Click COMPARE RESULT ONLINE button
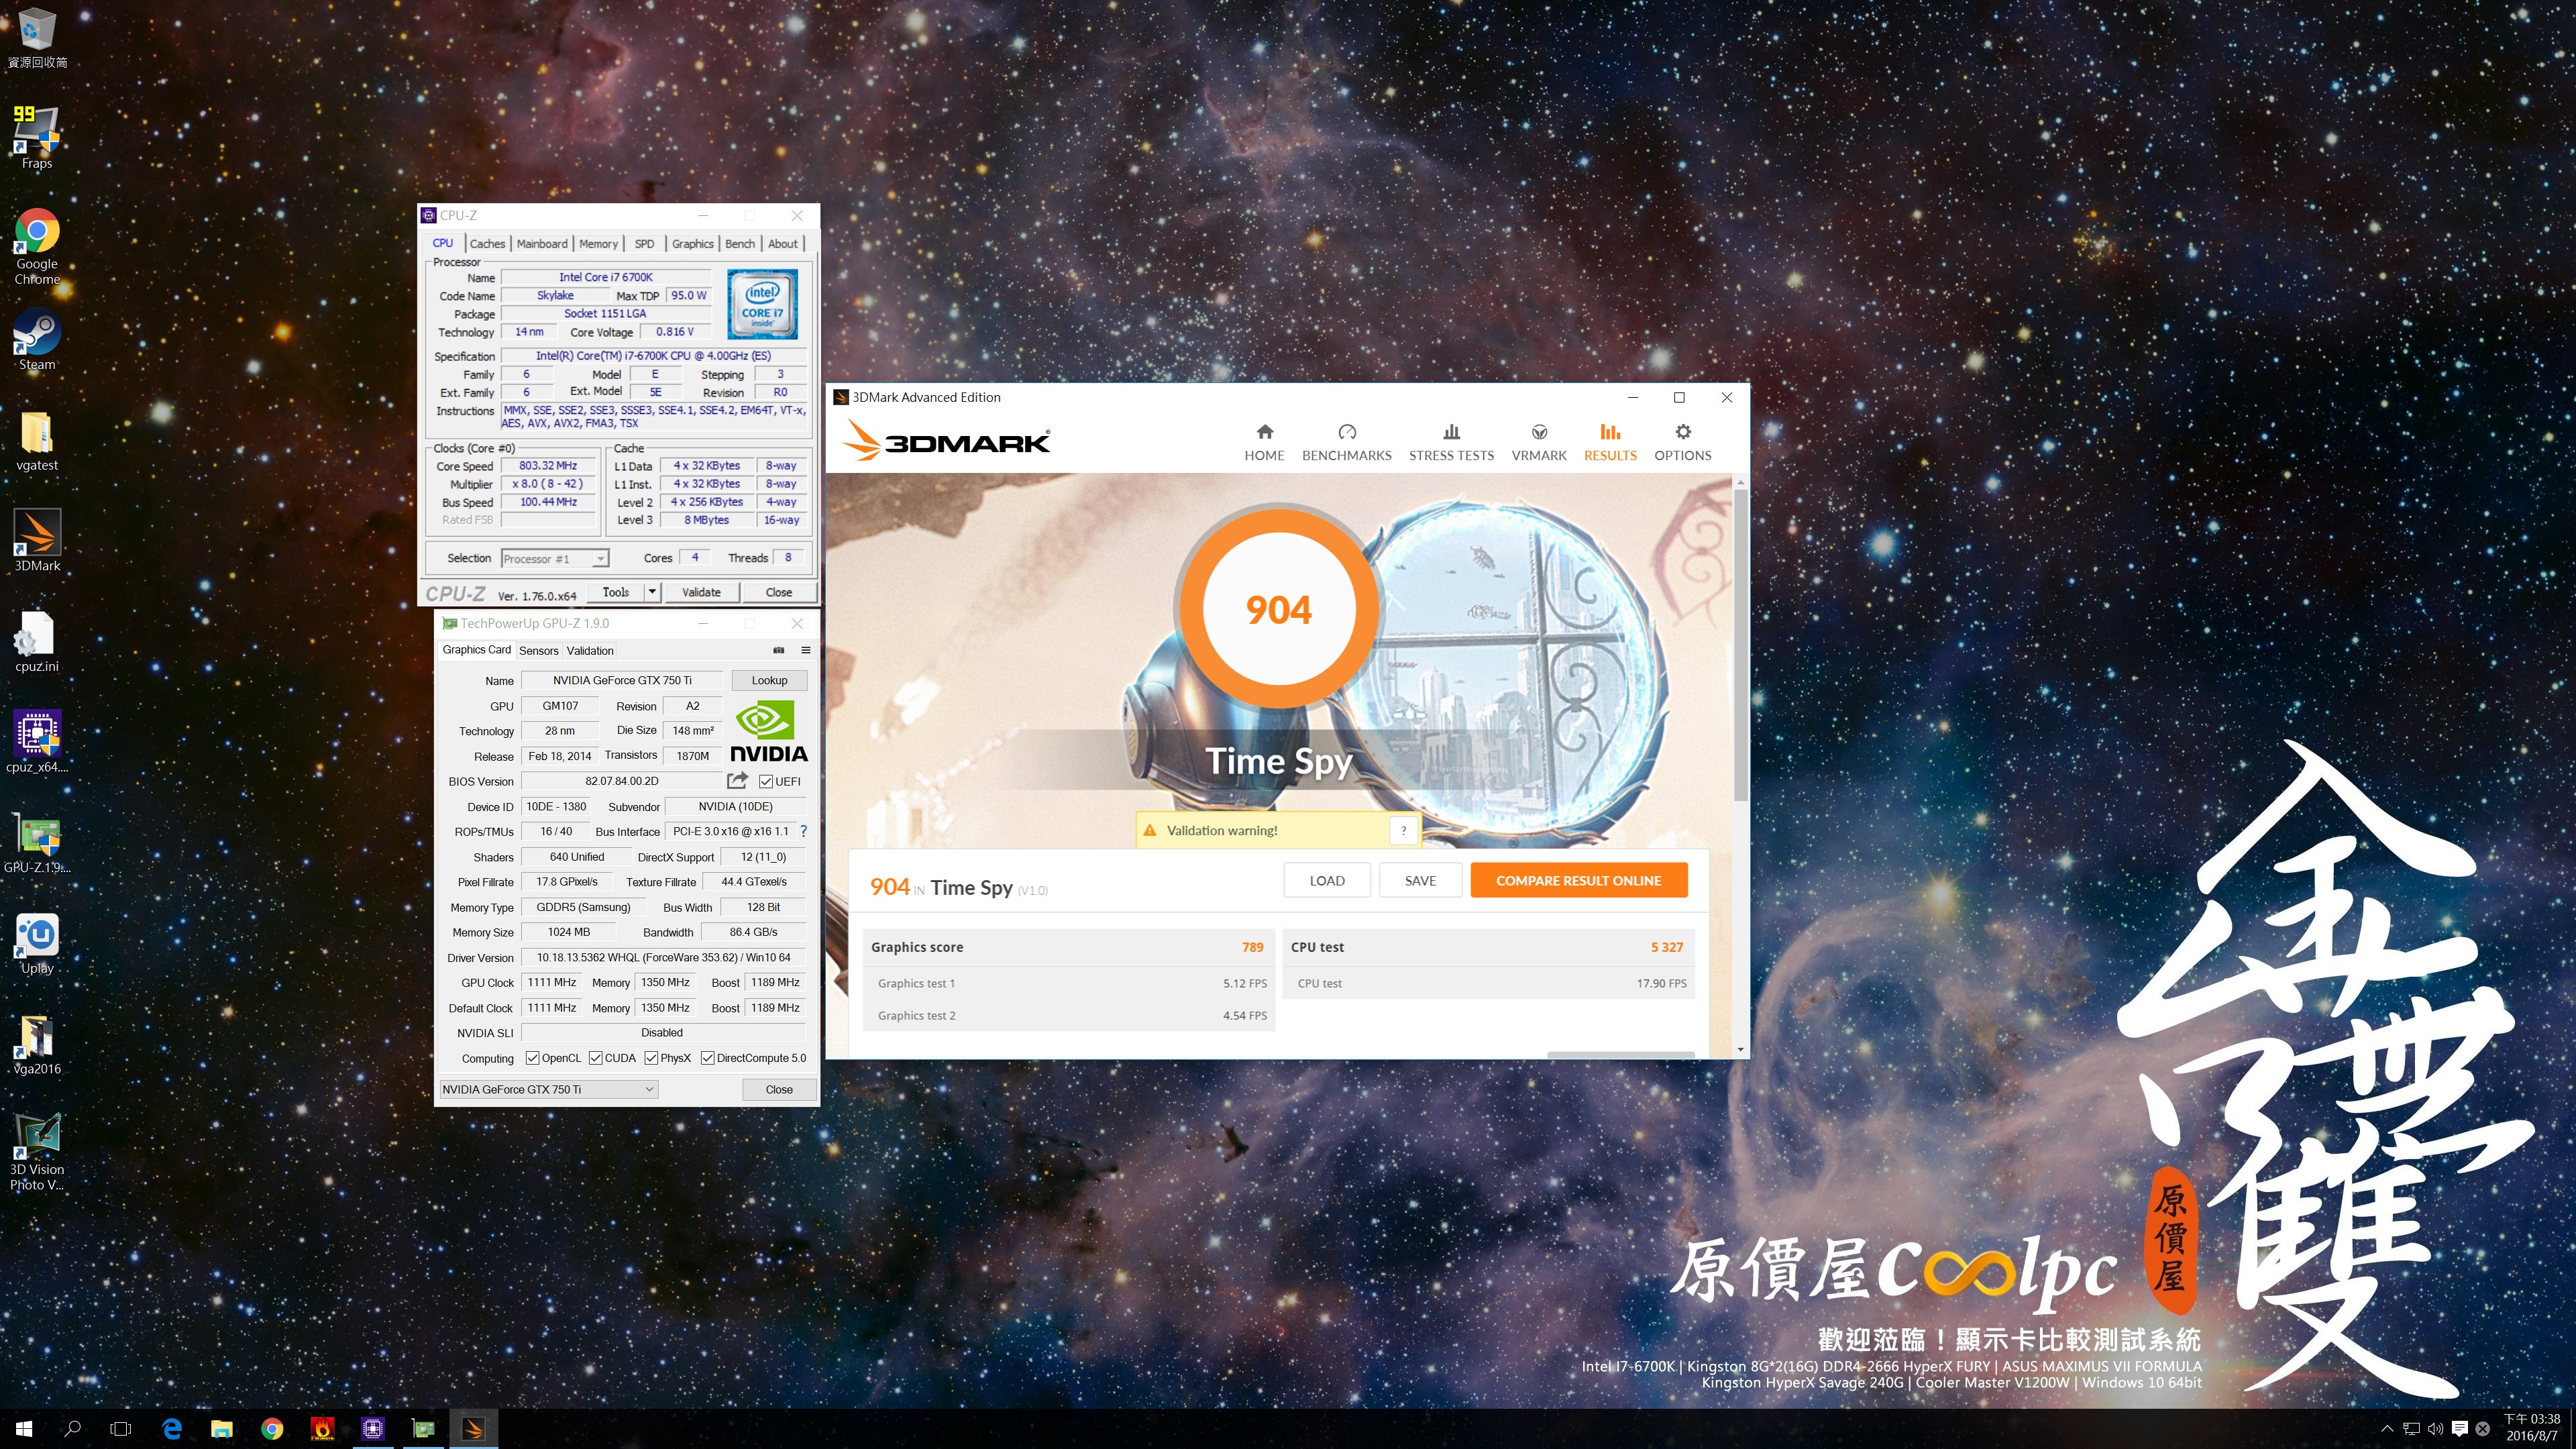Screen dimensions: 2576x1449 coord(1578,881)
